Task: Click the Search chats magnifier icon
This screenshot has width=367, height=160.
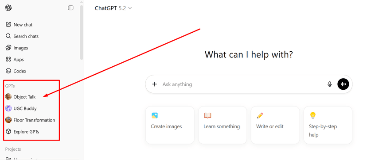Action: [8, 36]
